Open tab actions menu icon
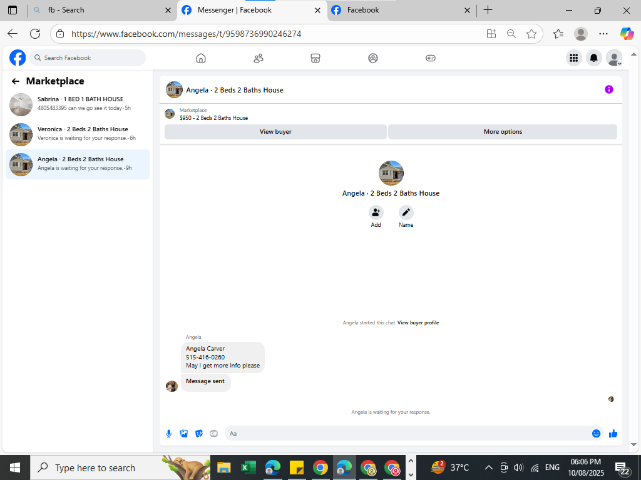Viewport: 641px width, 480px height. coord(13,10)
